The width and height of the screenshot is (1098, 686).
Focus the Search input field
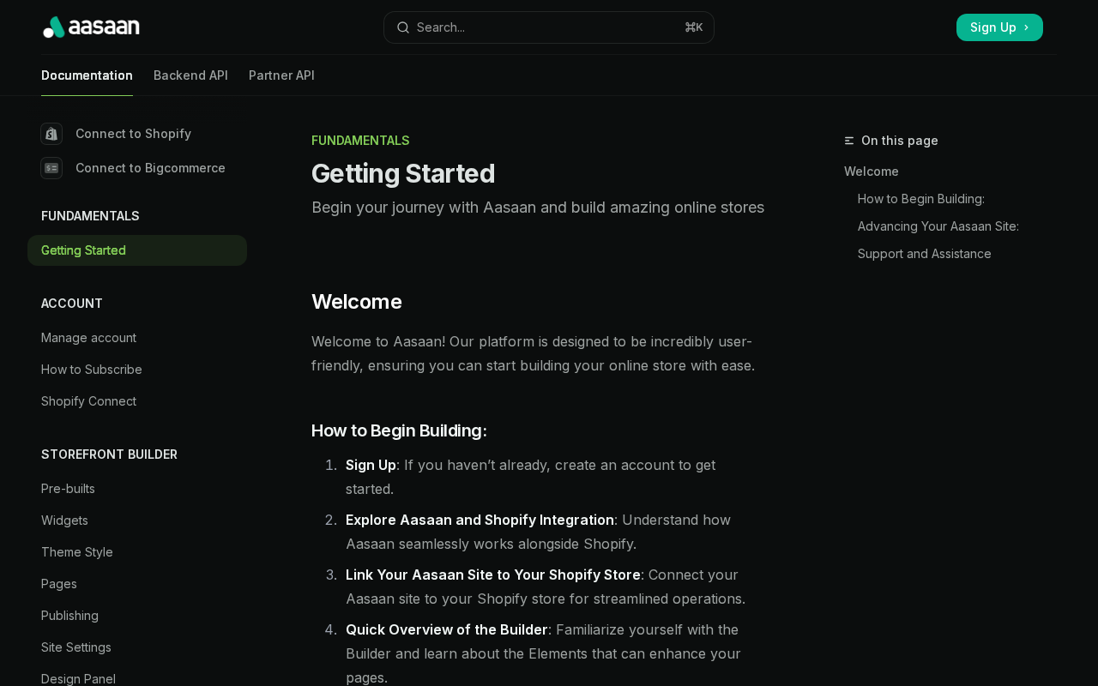[549, 27]
